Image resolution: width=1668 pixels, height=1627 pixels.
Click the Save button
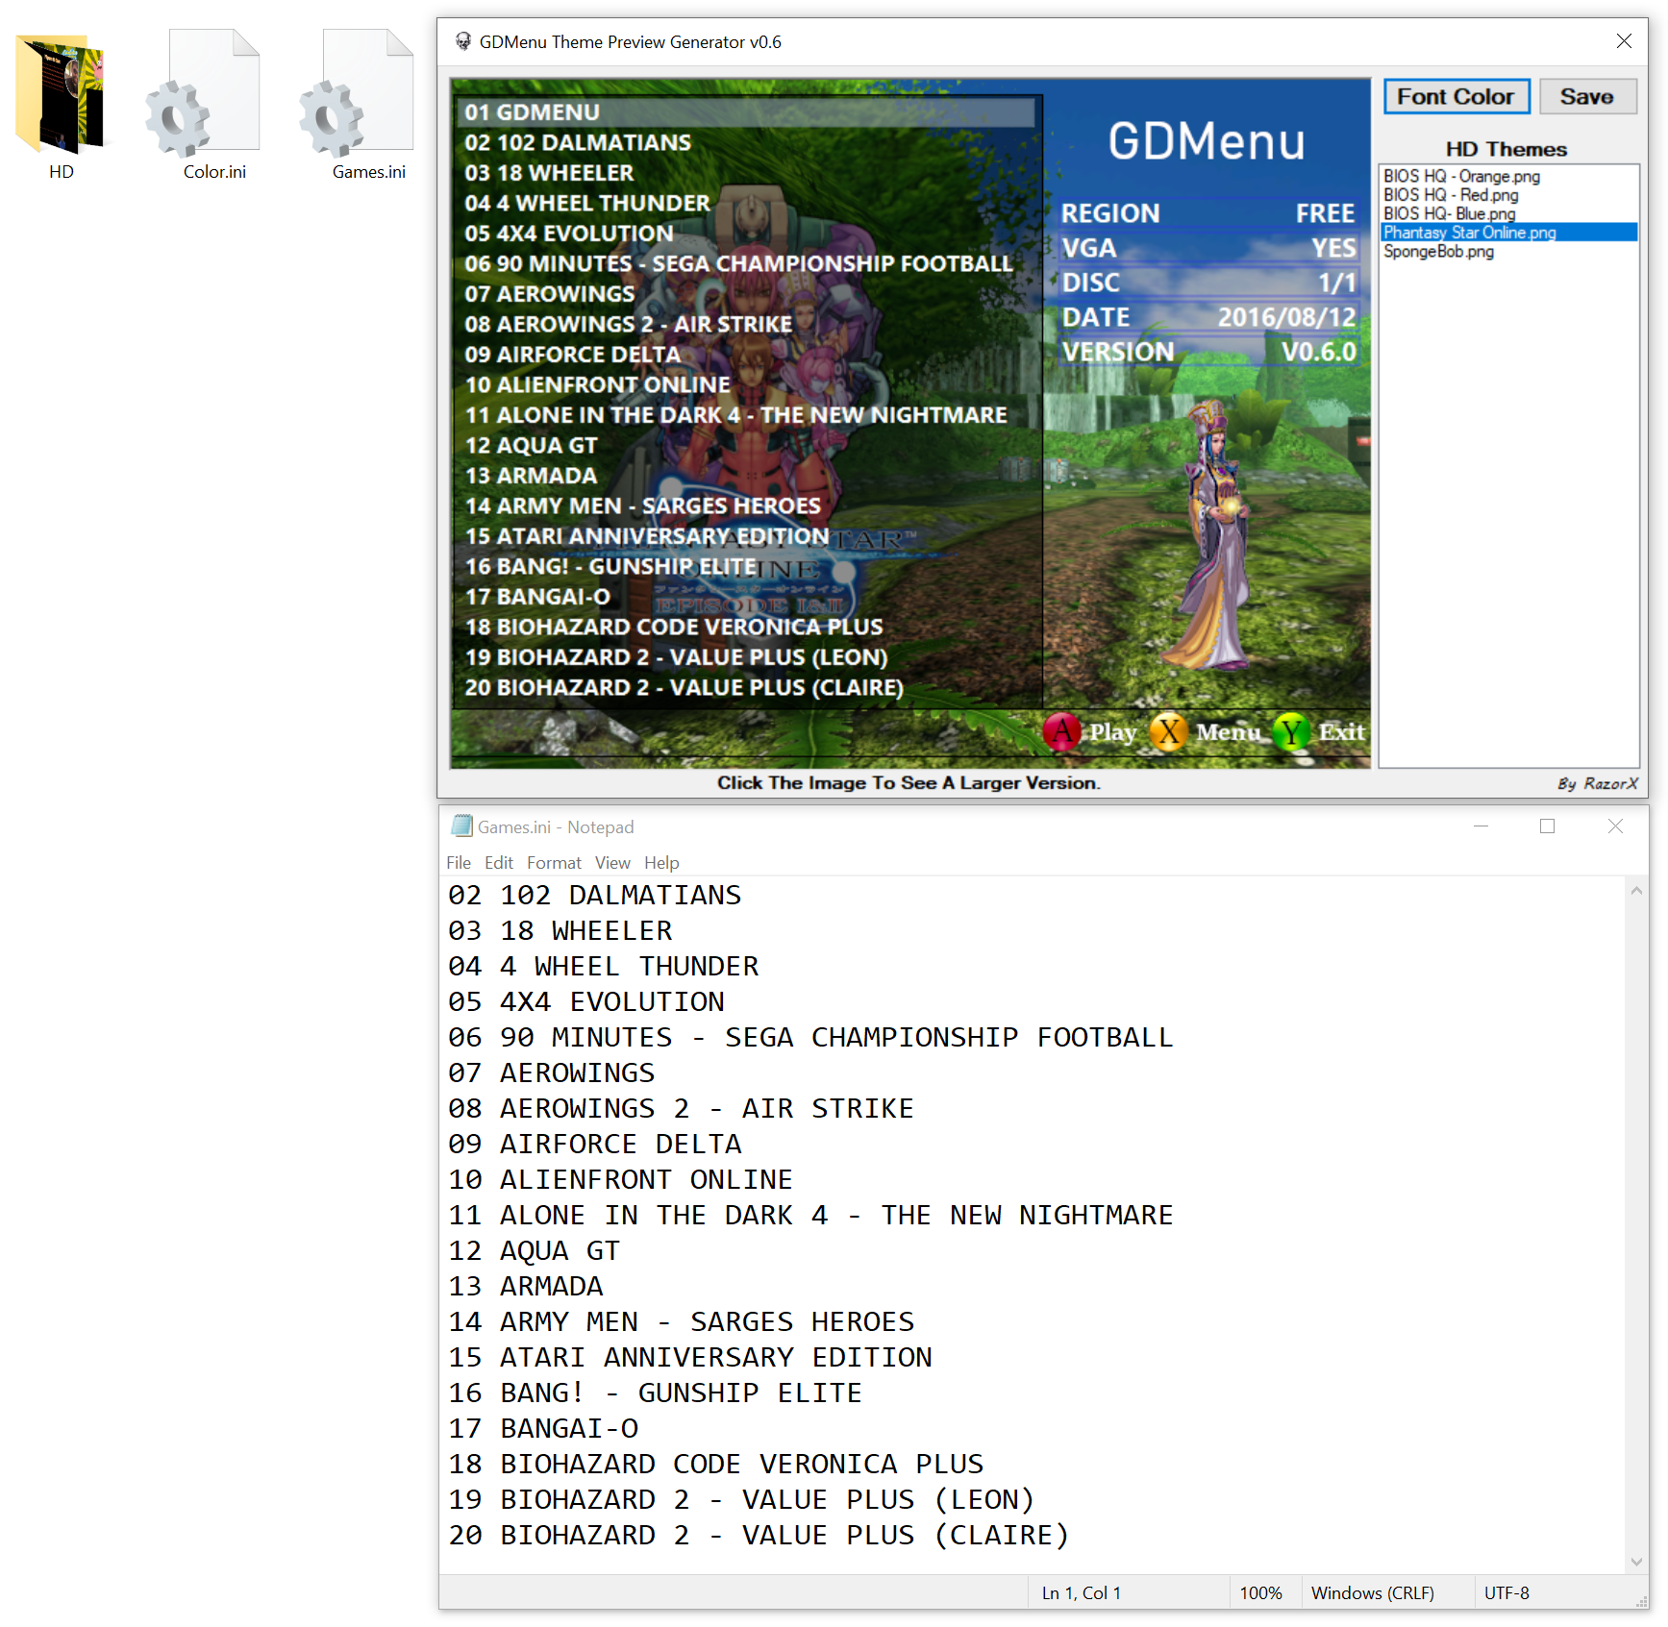(x=1587, y=96)
